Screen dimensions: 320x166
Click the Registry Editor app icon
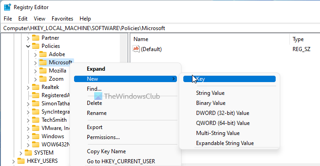[7, 7]
